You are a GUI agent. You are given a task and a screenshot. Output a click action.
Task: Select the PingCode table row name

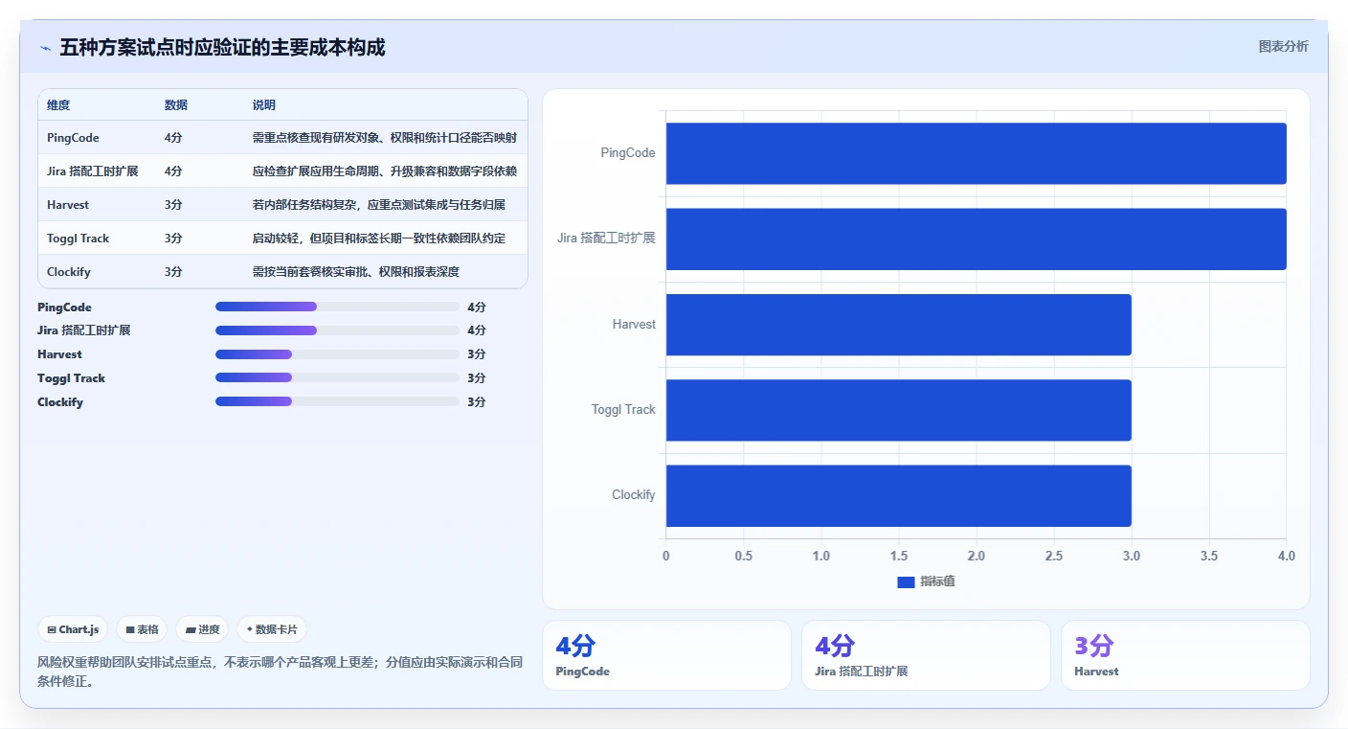point(73,138)
